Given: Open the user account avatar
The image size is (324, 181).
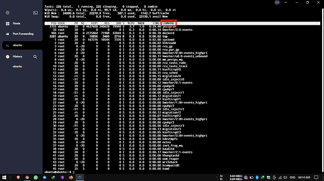Looking at the screenshot, I should click(x=277, y=2).
